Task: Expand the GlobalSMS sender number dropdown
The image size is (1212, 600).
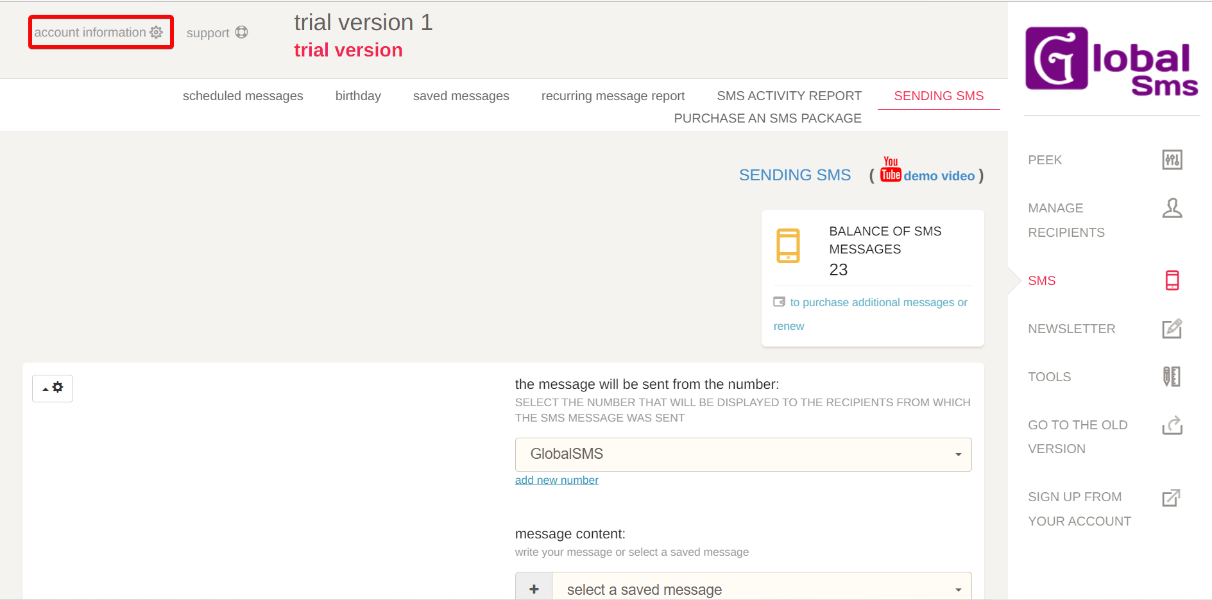Action: (x=743, y=454)
